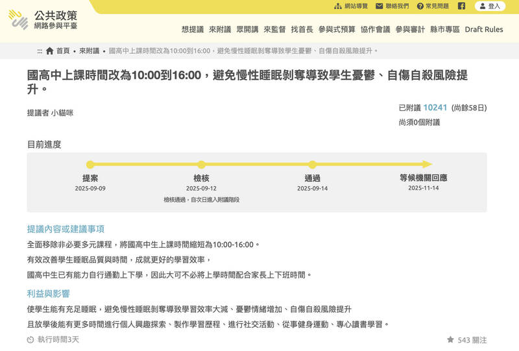Click the clock icon beside 執行時間3天
The height and width of the screenshot is (351, 519).
30,340
